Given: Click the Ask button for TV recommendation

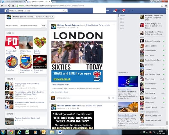Looking at the screenshot, I should point(44,26).
